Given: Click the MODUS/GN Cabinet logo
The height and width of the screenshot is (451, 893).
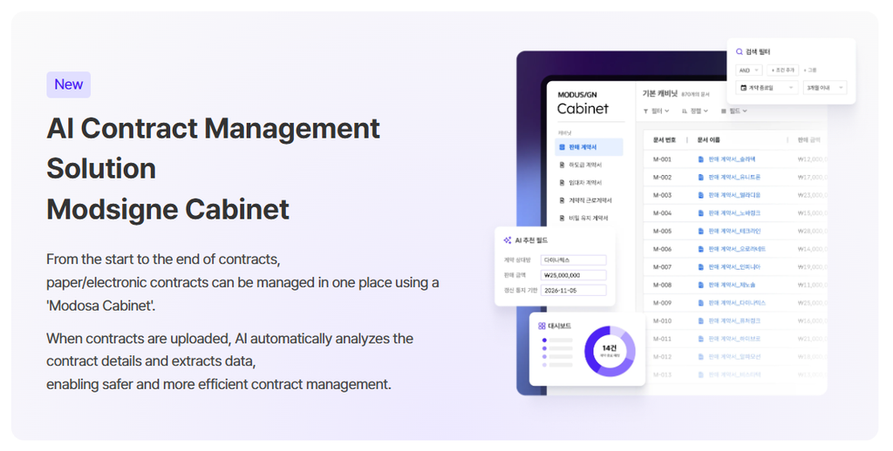Looking at the screenshot, I should coord(583,103).
